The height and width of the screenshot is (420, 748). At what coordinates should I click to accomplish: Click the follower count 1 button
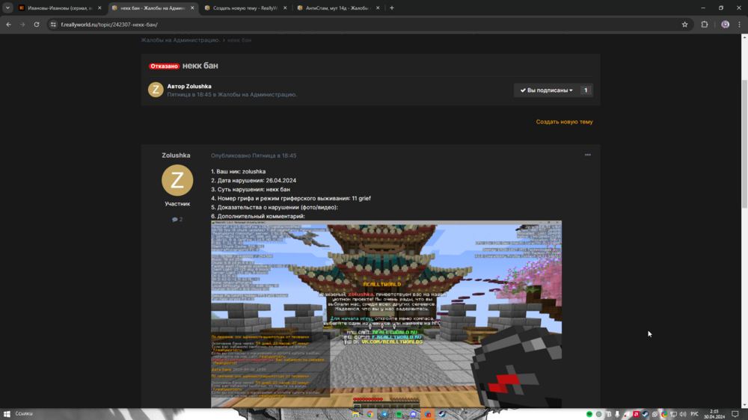(x=586, y=90)
